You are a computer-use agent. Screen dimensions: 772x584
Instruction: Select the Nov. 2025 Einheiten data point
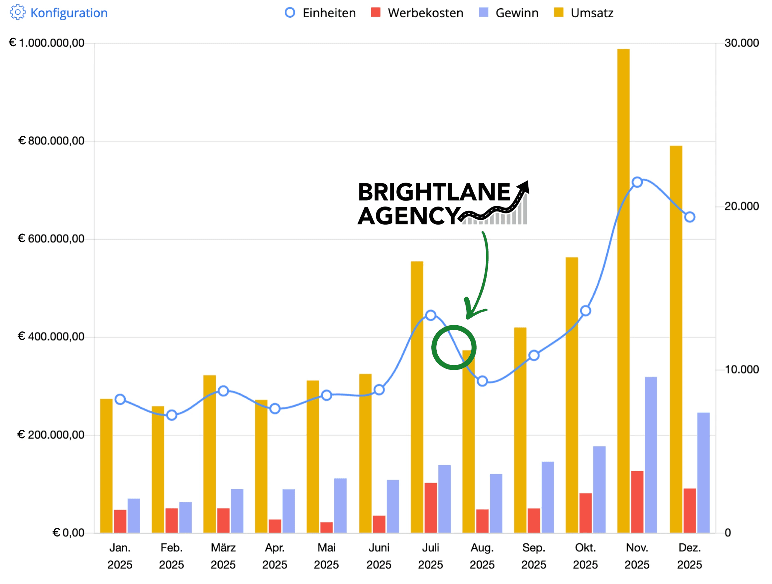[x=637, y=182]
